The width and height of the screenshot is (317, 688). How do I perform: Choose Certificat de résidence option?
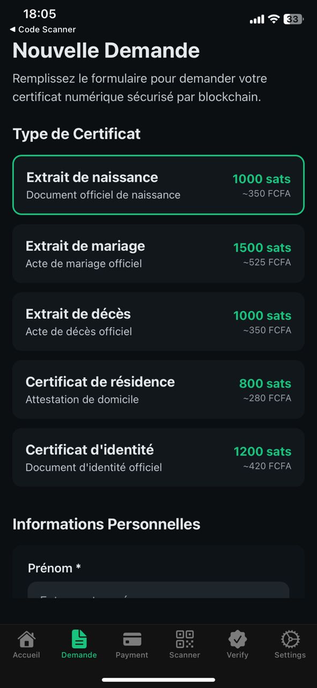[158, 390]
